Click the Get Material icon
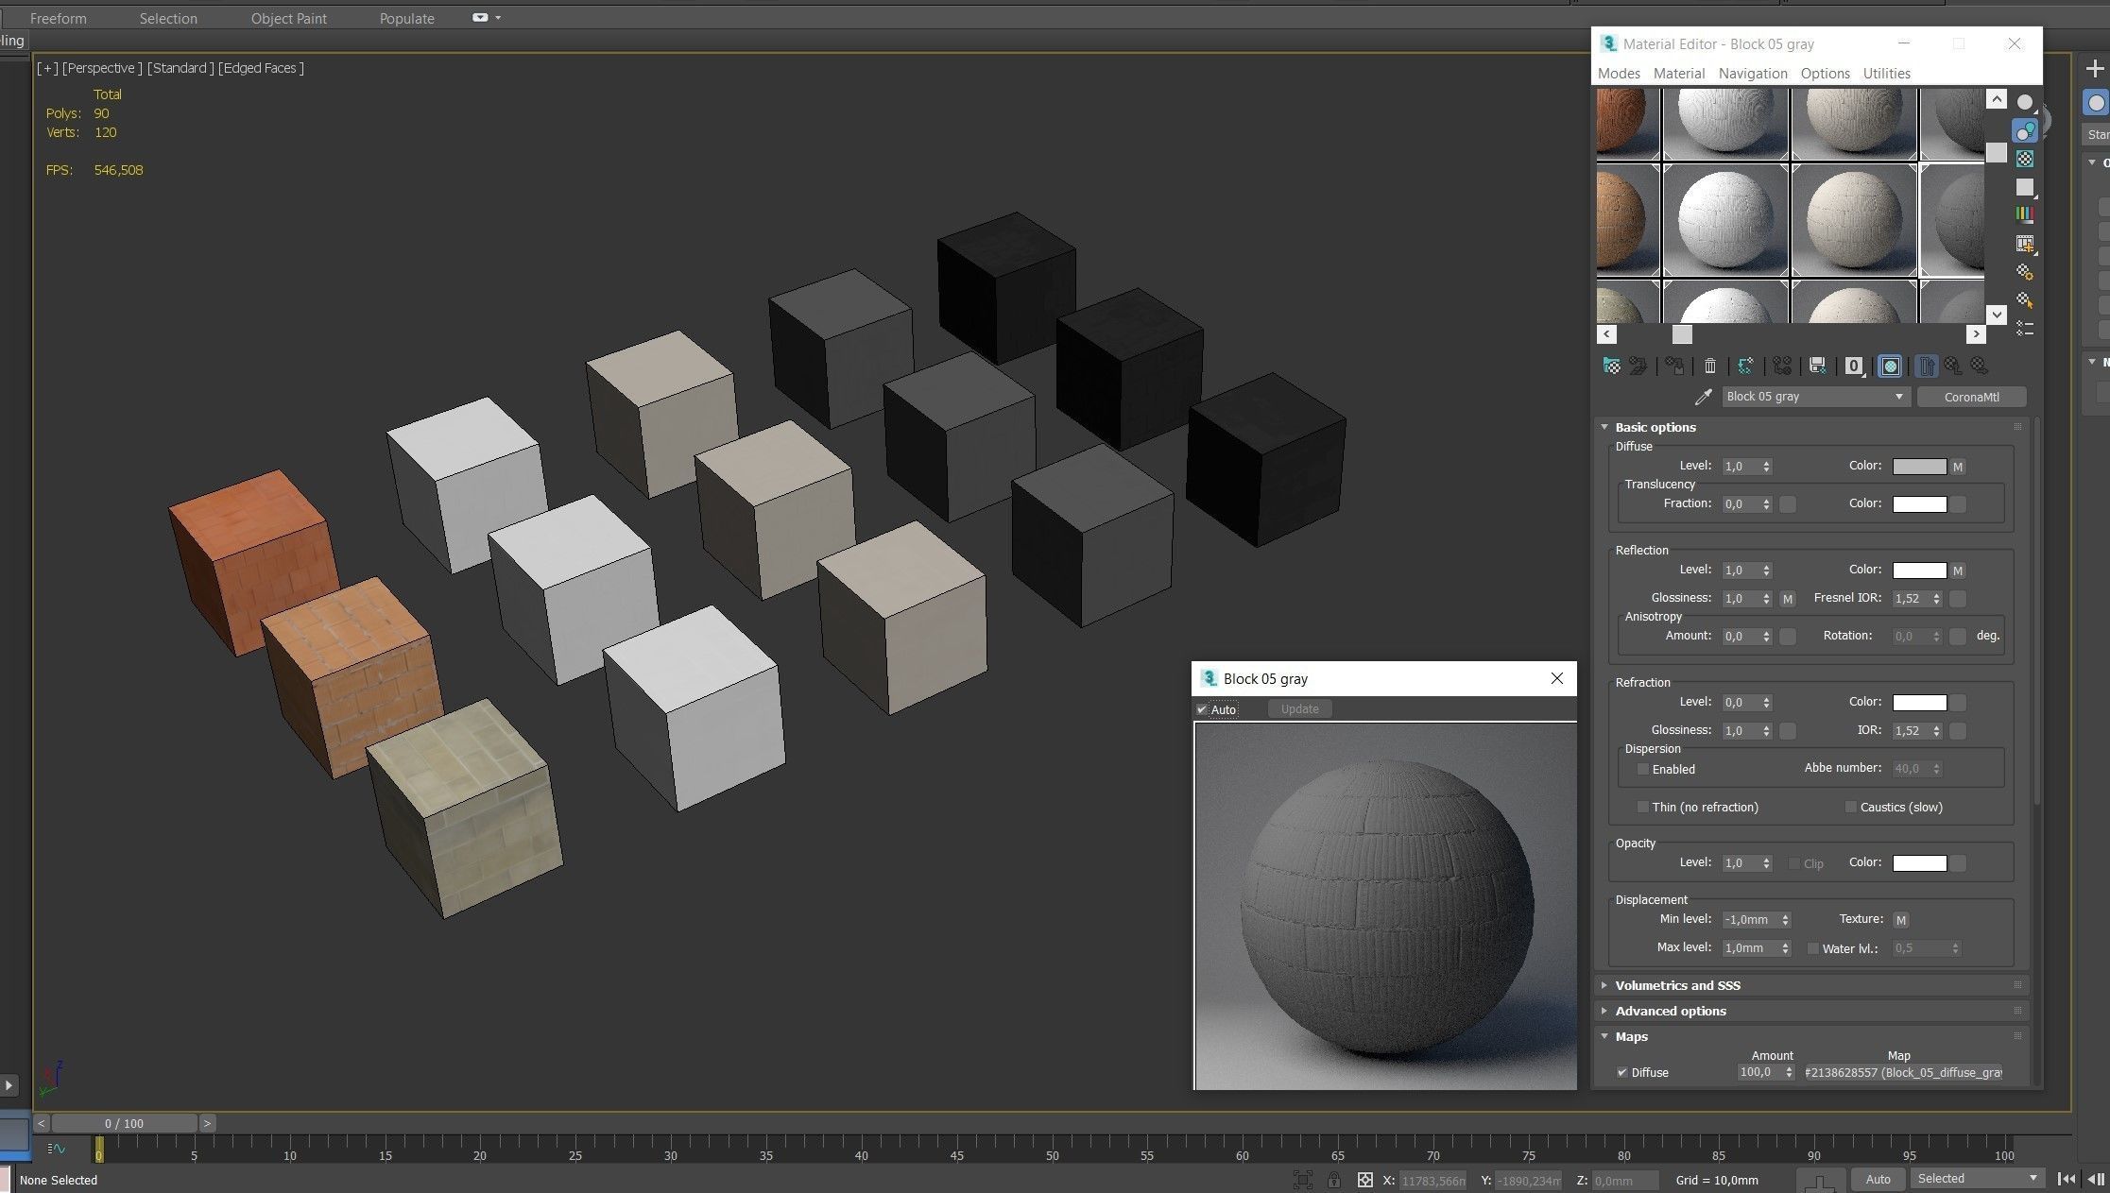This screenshot has width=2110, height=1193. coord(1612,366)
